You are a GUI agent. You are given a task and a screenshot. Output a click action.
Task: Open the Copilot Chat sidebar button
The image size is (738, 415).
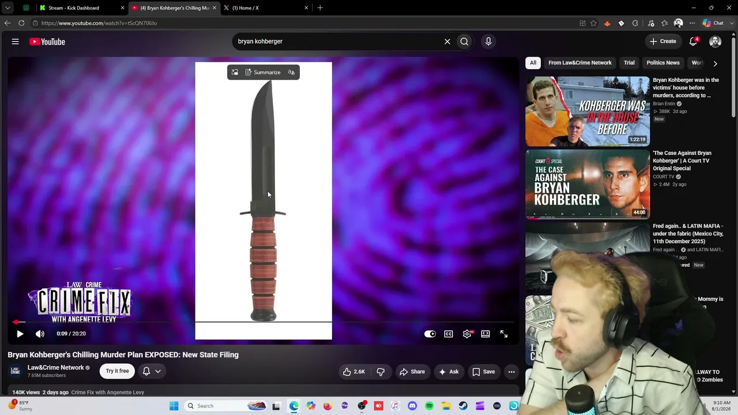pyautogui.click(x=713, y=23)
